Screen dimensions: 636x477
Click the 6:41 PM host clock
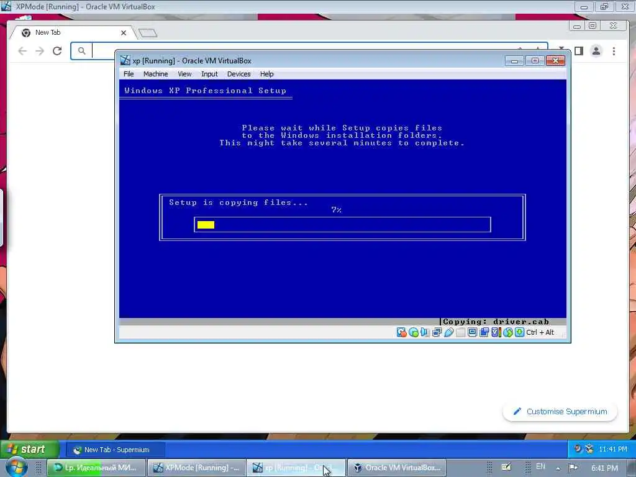[604, 468]
